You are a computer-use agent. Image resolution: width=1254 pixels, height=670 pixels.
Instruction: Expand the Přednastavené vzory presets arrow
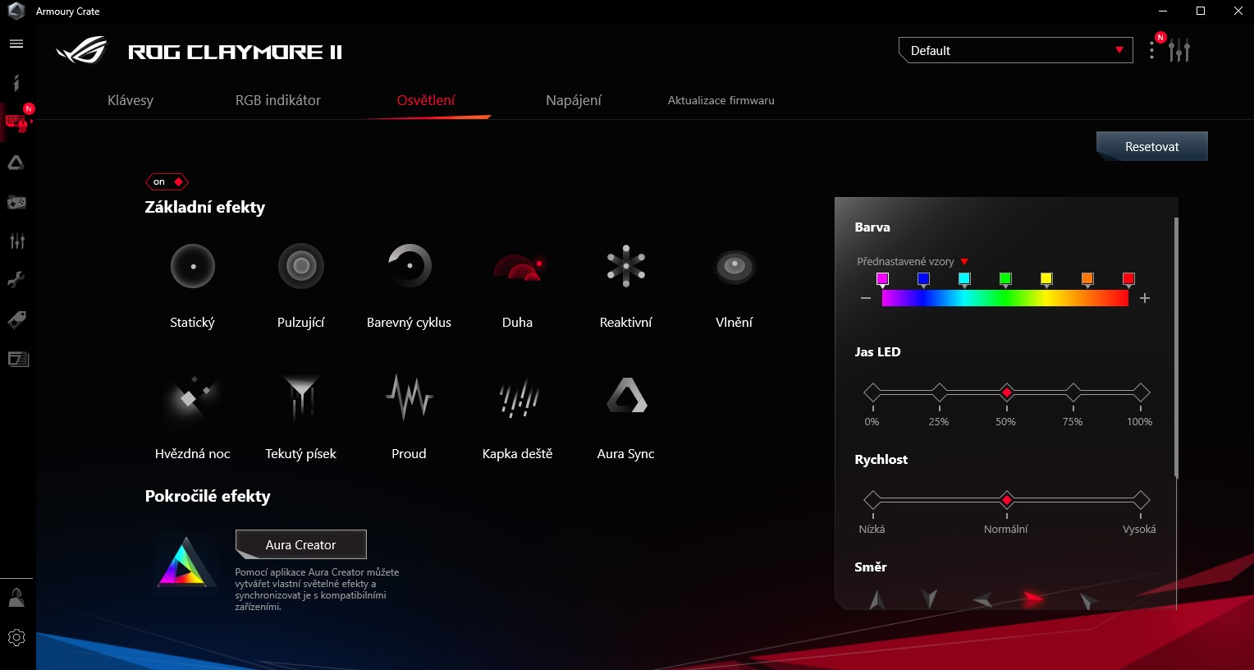(x=964, y=262)
